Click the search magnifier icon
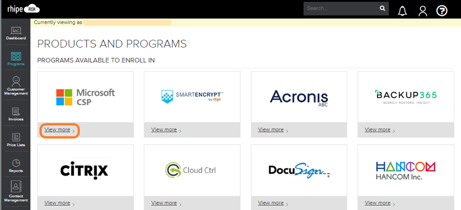Image resolution: width=461 pixels, height=210 pixels. [382, 8]
